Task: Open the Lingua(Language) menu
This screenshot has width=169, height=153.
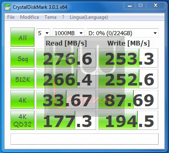Action: click(x=89, y=17)
